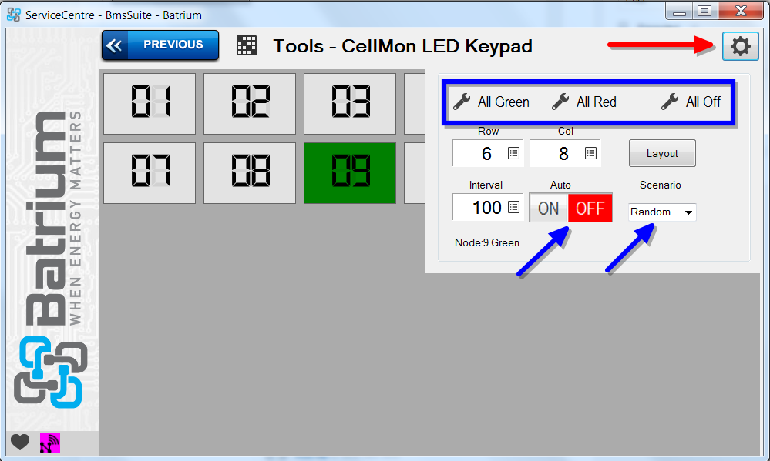Select keypad cell 02
Screen dimensions: 770x461
pyautogui.click(x=250, y=103)
